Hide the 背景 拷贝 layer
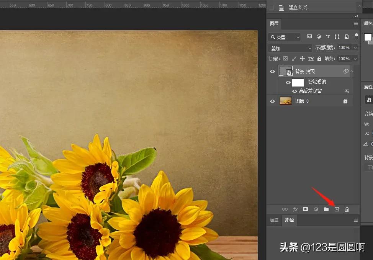The image size is (373, 260). 273,71
